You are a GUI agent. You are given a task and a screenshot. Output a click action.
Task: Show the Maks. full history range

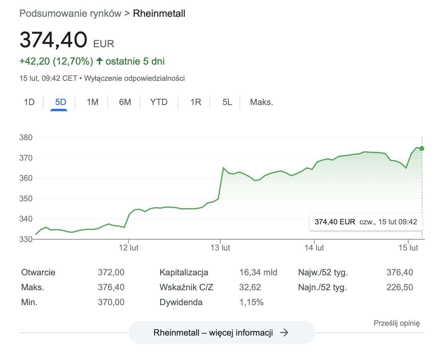click(261, 102)
